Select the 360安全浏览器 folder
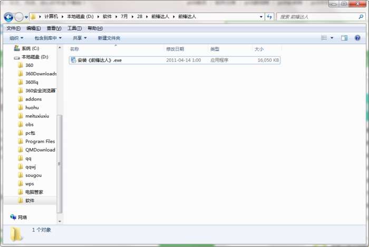This screenshot has width=369, height=247. [41, 91]
